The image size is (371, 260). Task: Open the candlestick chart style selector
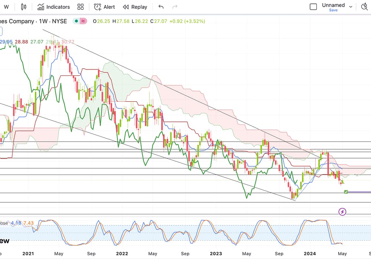click(x=24, y=7)
